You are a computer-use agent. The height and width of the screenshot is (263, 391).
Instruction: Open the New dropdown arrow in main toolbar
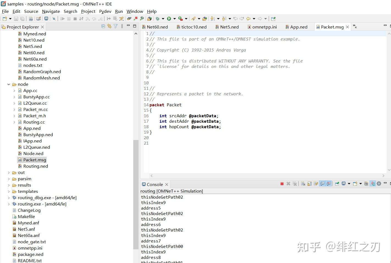pos(10,19)
